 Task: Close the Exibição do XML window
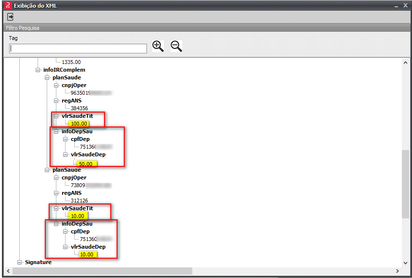click(405, 5)
